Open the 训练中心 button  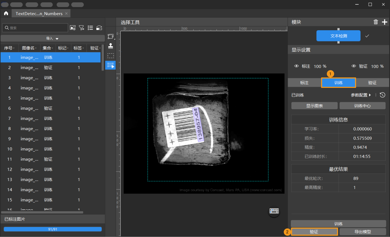tap(362, 106)
